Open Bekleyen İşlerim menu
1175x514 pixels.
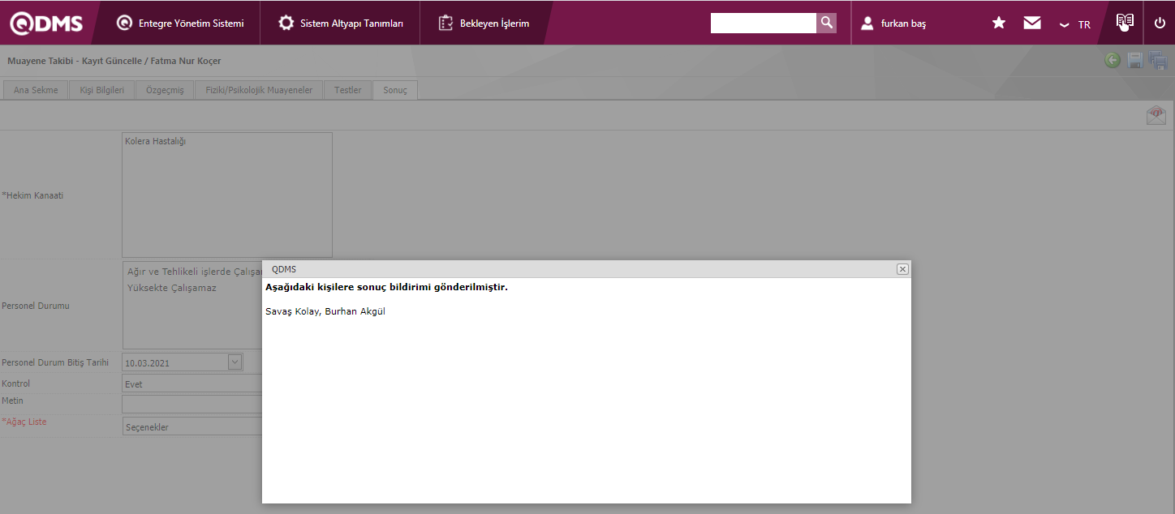click(484, 24)
